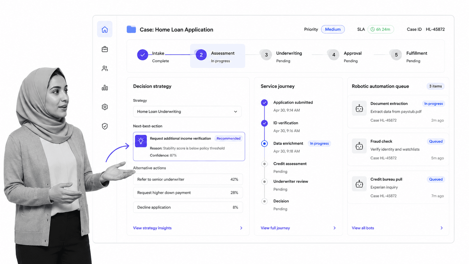This screenshot has width=469, height=264.
Task: Click the Document extraction robot icon
Action: coord(359,108)
